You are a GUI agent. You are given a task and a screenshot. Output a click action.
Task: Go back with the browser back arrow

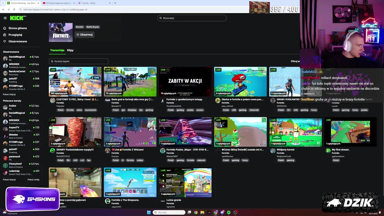click(x=3, y=9)
